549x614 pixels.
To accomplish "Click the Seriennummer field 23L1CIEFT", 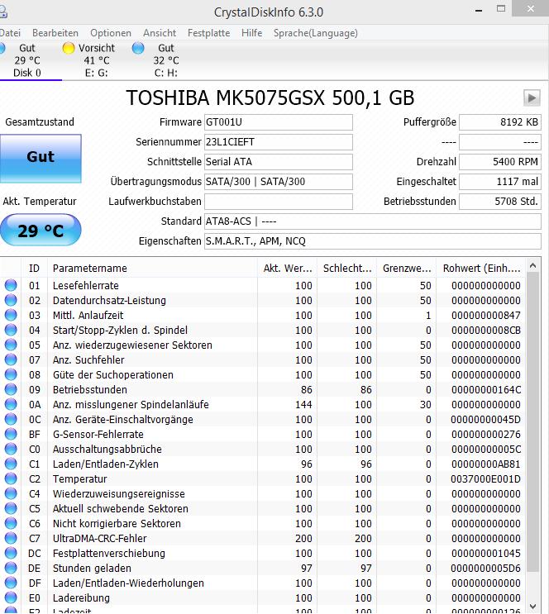I will [x=279, y=142].
